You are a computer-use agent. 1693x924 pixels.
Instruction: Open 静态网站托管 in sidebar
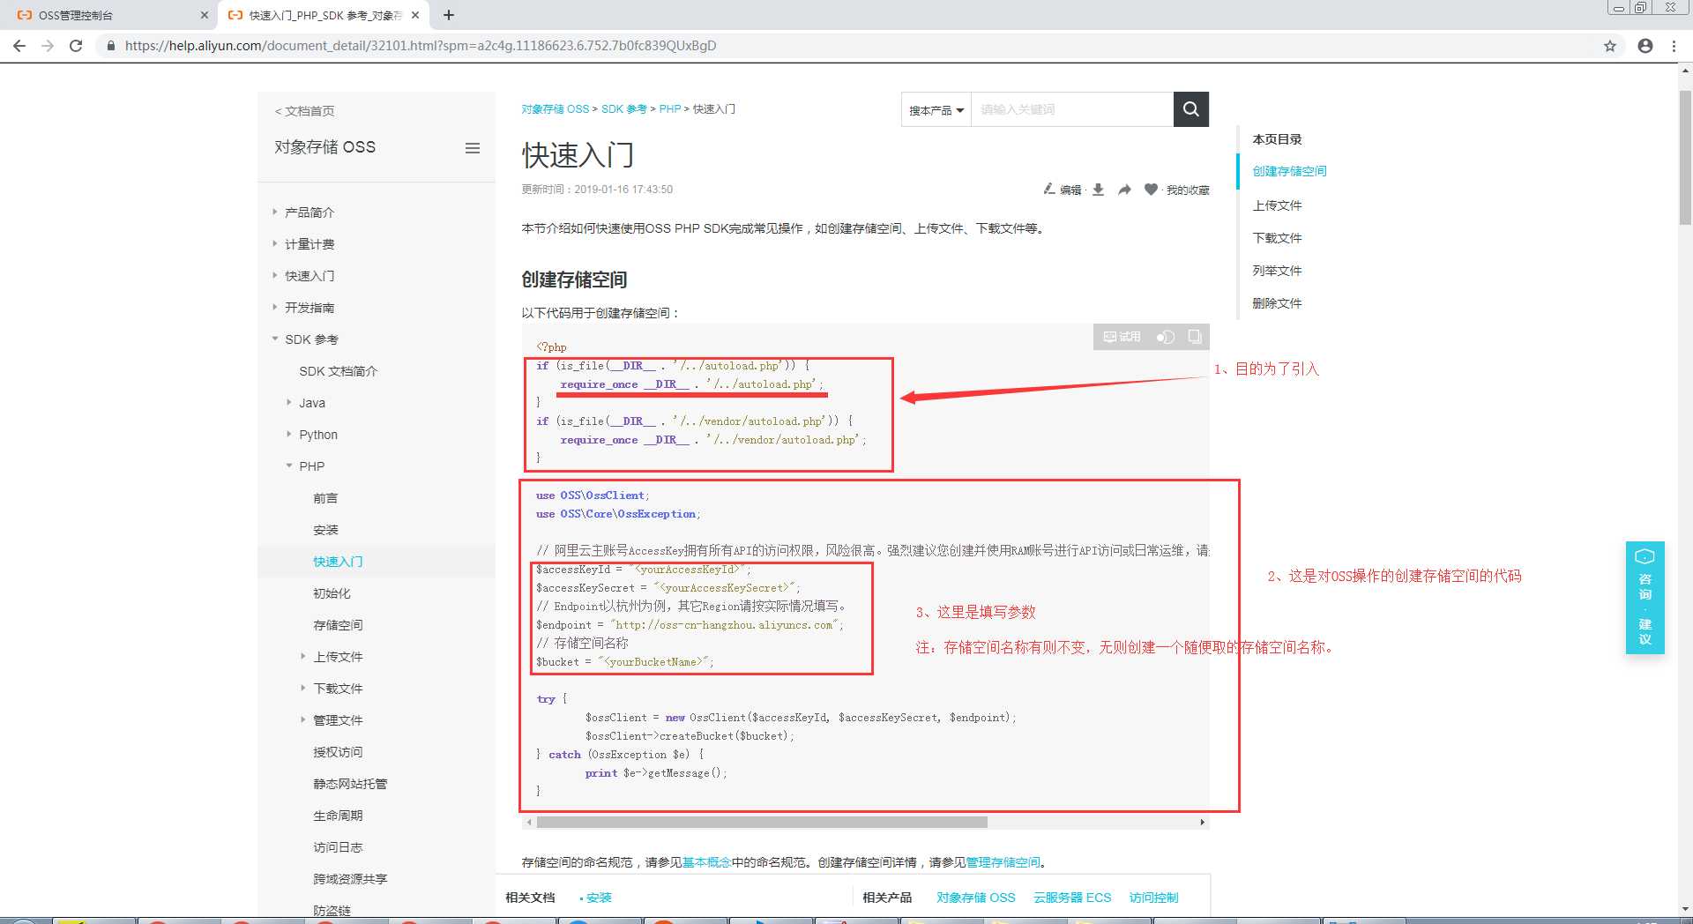point(350,784)
